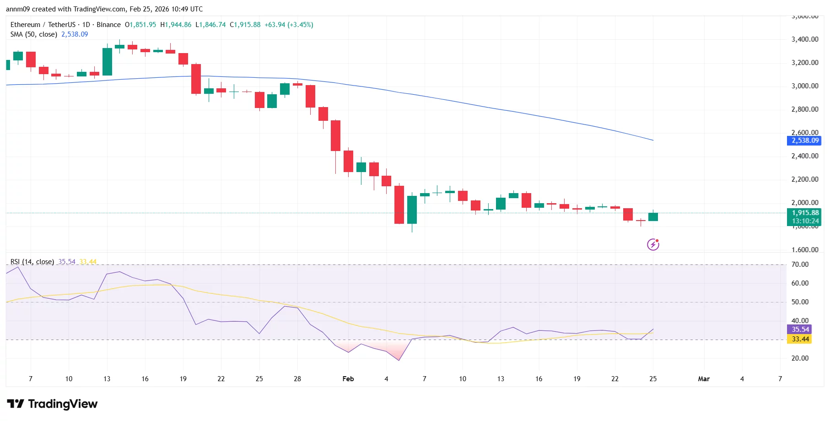Select the latest green candlestick near Feb 25

pyautogui.click(x=653, y=217)
